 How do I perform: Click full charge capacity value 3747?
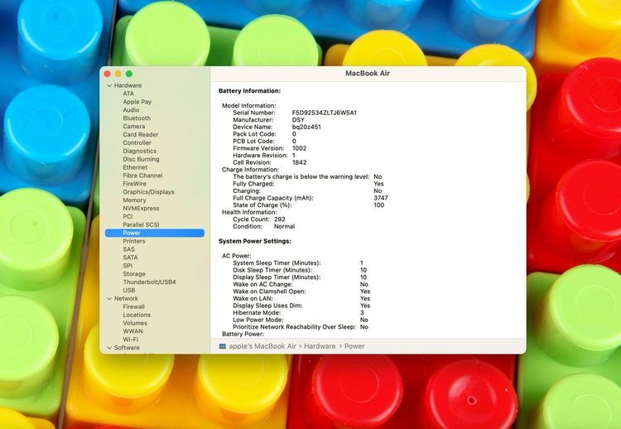pyautogui.click(x=381, y=198)
